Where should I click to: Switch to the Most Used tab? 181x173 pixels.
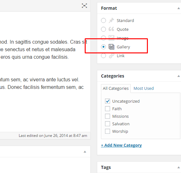[x=143, y=88]
